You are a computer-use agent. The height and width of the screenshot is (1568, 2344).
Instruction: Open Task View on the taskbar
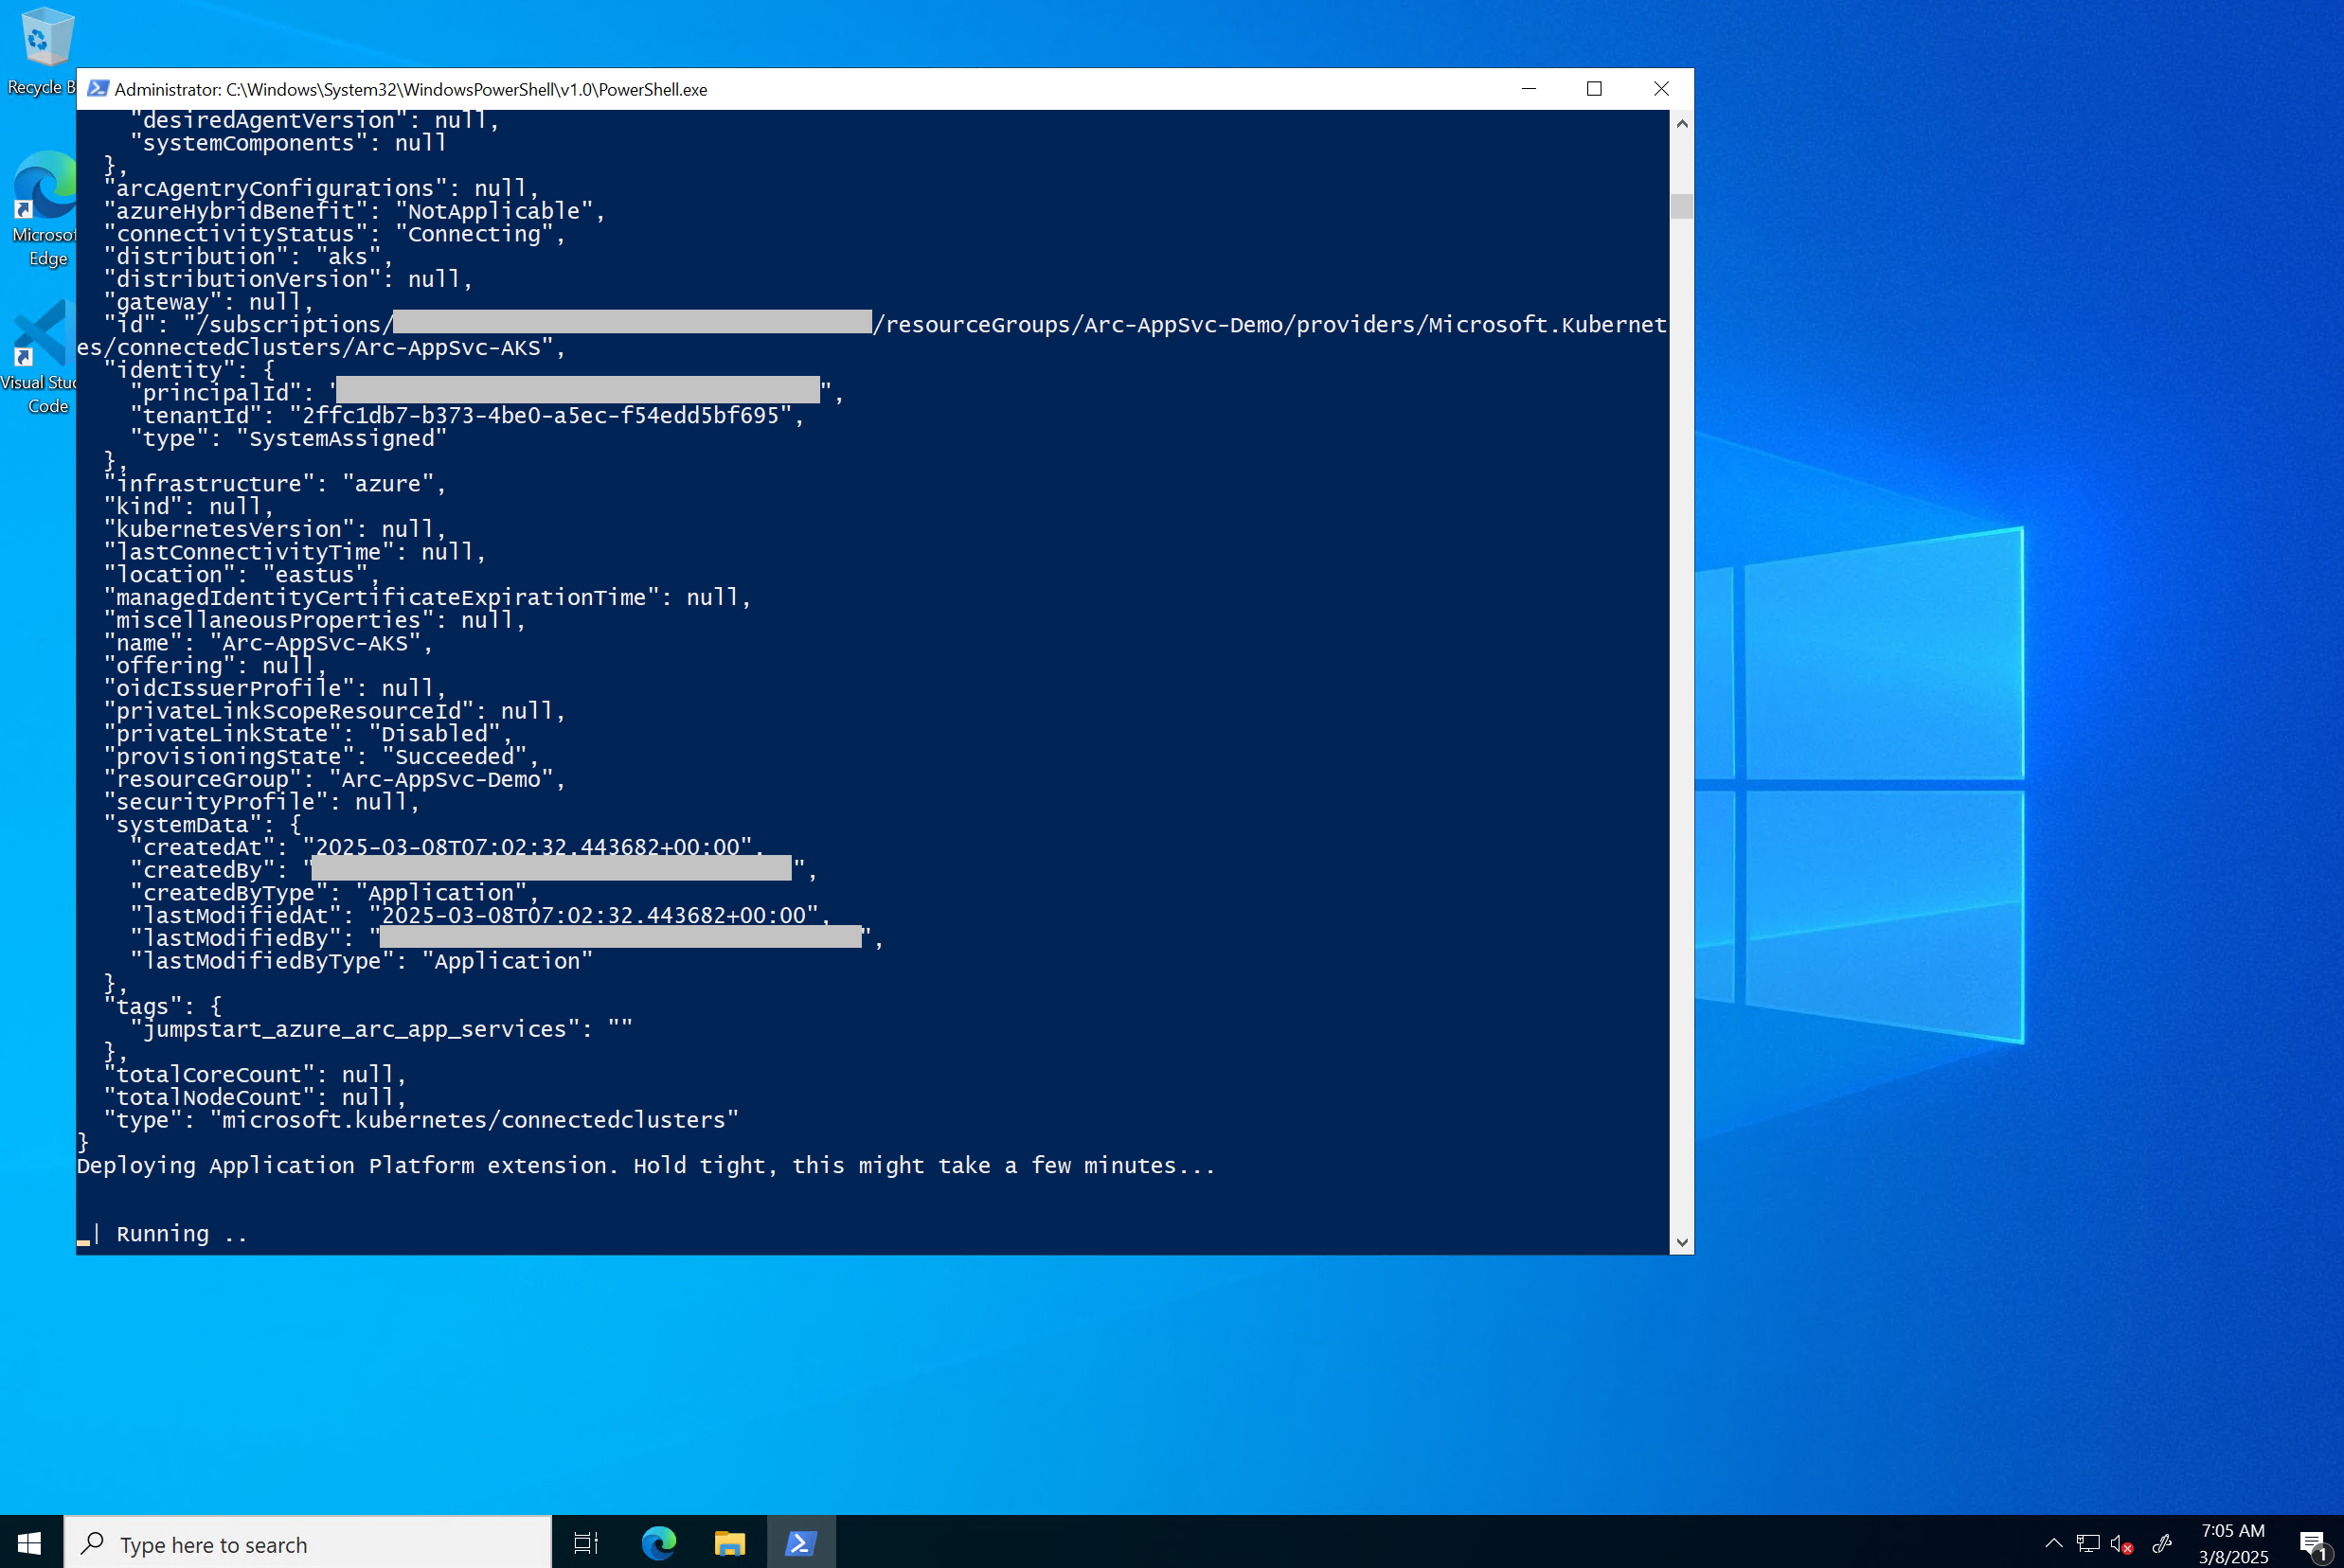(586, 1543)
